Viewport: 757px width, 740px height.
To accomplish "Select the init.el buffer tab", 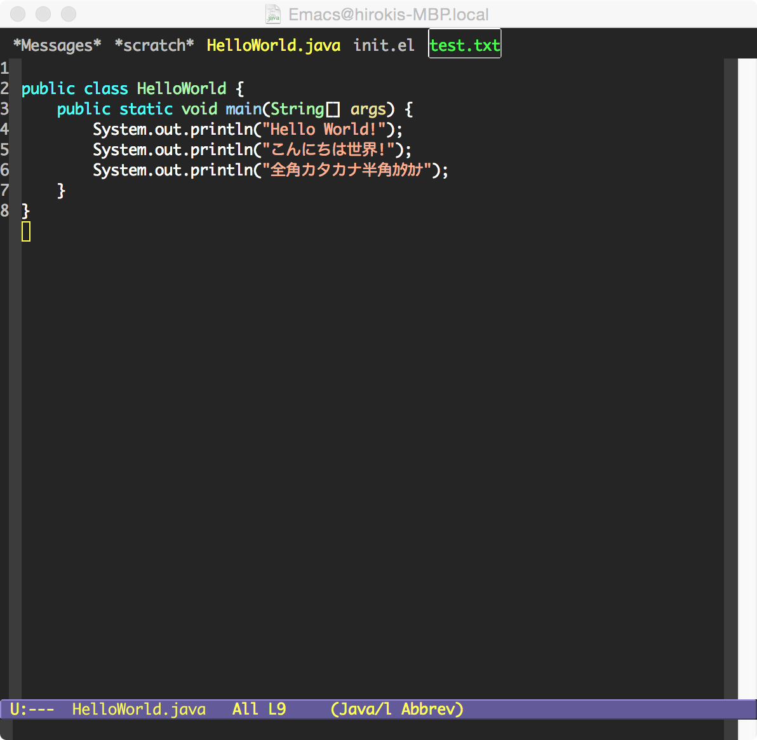I will coord(383,45).
